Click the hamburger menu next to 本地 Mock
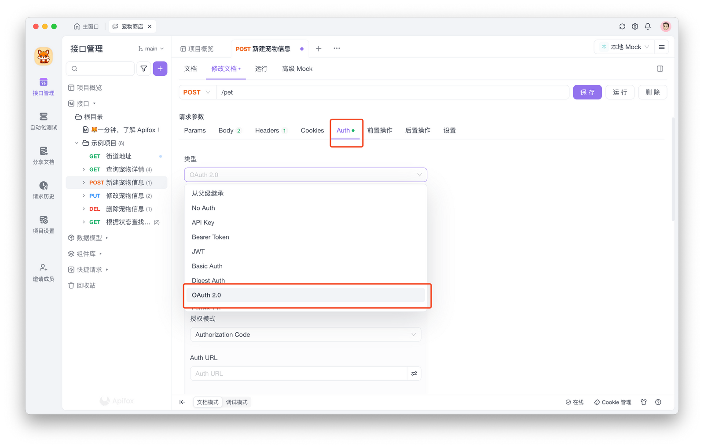Screen dimensions: 704x448 [662, 47]
